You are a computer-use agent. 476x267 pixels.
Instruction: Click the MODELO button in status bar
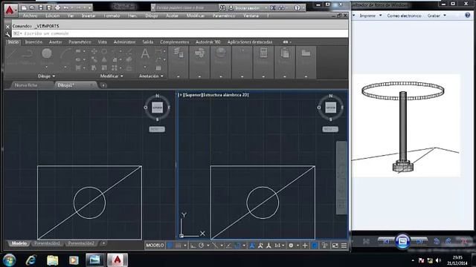pyautogui.click(x=155, y=245)
